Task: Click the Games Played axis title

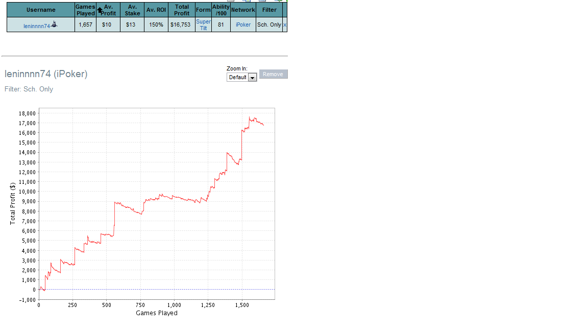Action: tap(157, 313)
